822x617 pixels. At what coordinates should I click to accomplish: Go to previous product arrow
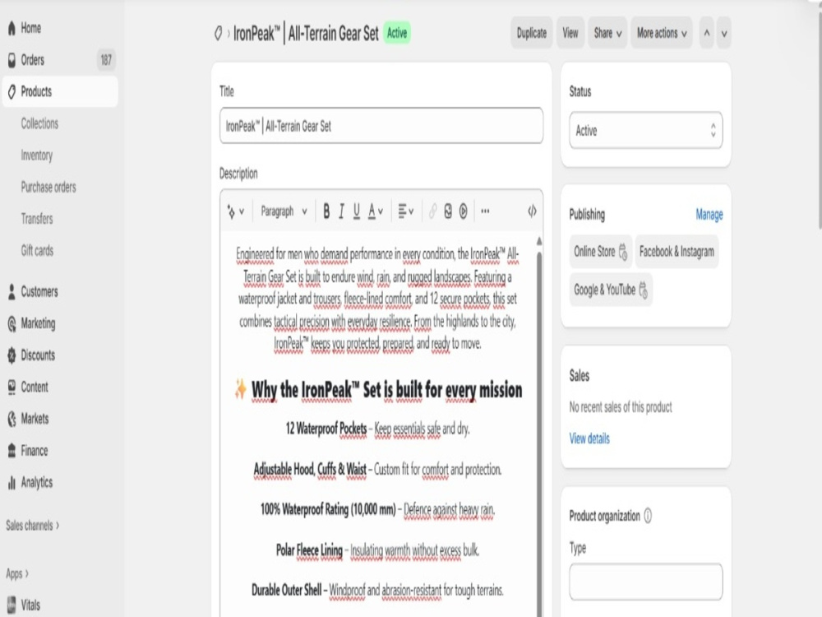[707, 33]
